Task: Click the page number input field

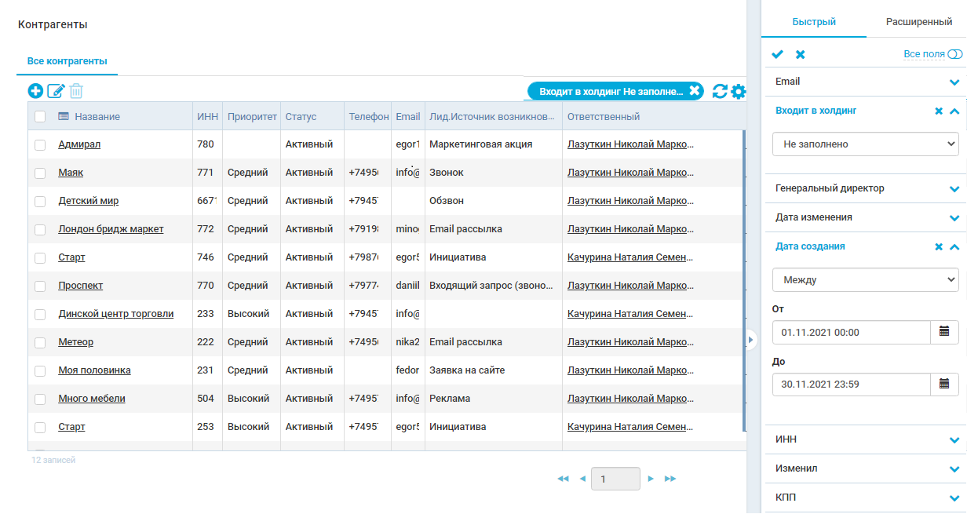Action: point(615,479)
